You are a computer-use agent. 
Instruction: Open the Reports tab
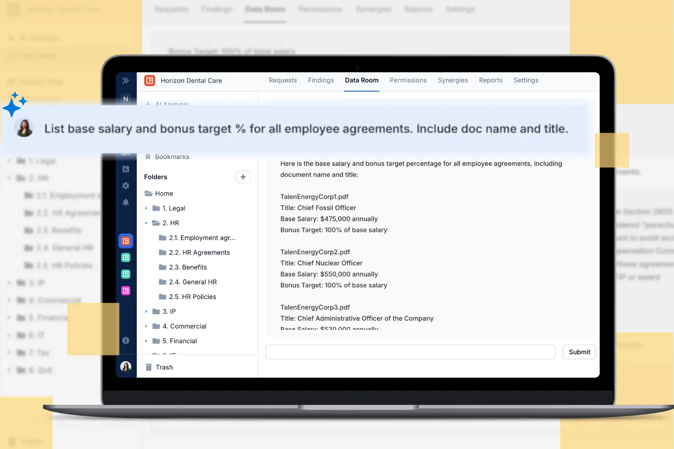490,80
